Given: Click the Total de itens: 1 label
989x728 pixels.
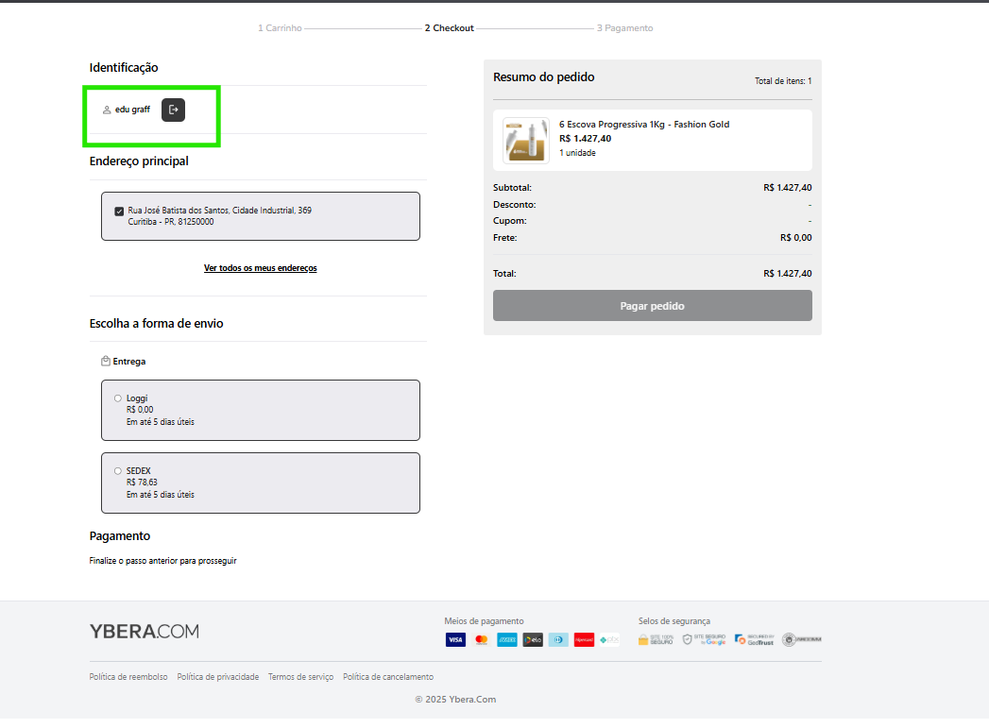Looking at the screenshot, I should click(x=783, y=81).
